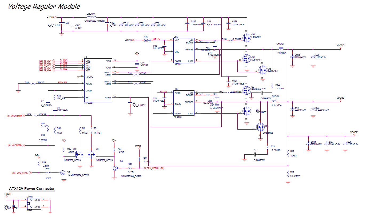
Task: Click the 'Voltage Regular Module' title
Action: coord(44,7)
